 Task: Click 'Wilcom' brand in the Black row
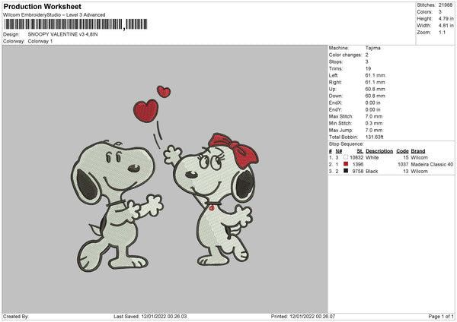tap(420, 171)
